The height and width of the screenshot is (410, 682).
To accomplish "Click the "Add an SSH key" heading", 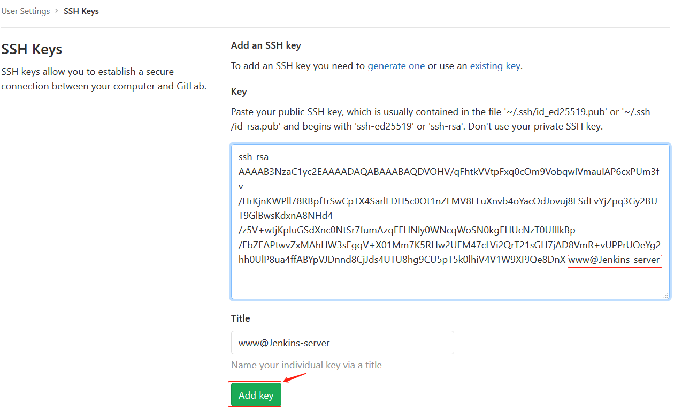I will point(266,45).
